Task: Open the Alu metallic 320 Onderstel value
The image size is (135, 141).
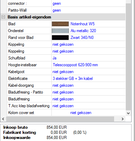Action: click(83, 31)
